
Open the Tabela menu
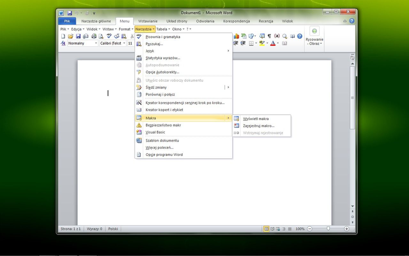point(163,29)
